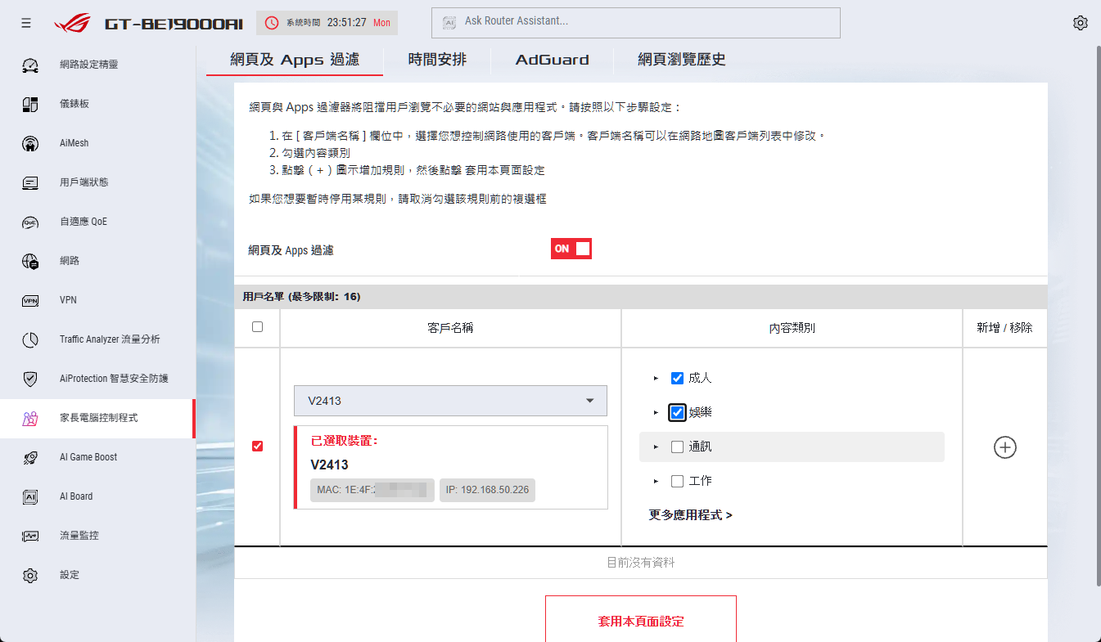1101x642 pixels.
Task: Check the select-all checkbox in table header
Action: tap(258, 327)
